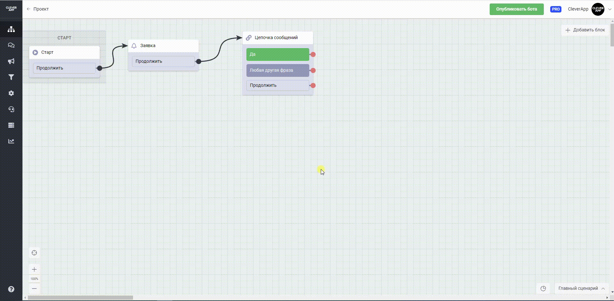Select the green Да answer option

pos(278,54)
